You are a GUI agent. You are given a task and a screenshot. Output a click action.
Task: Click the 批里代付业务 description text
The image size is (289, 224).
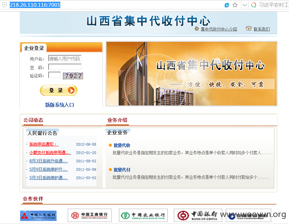(191, 177)
